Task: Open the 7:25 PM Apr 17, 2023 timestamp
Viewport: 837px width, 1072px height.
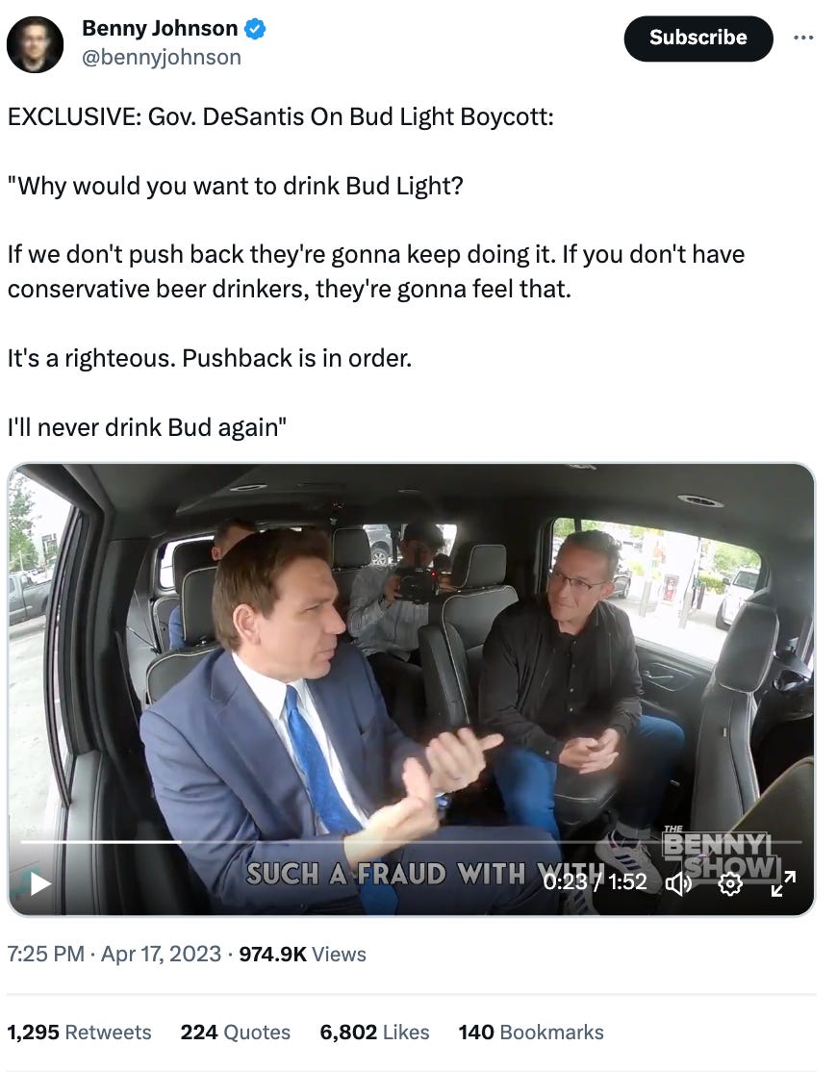Action: [114, 954]
